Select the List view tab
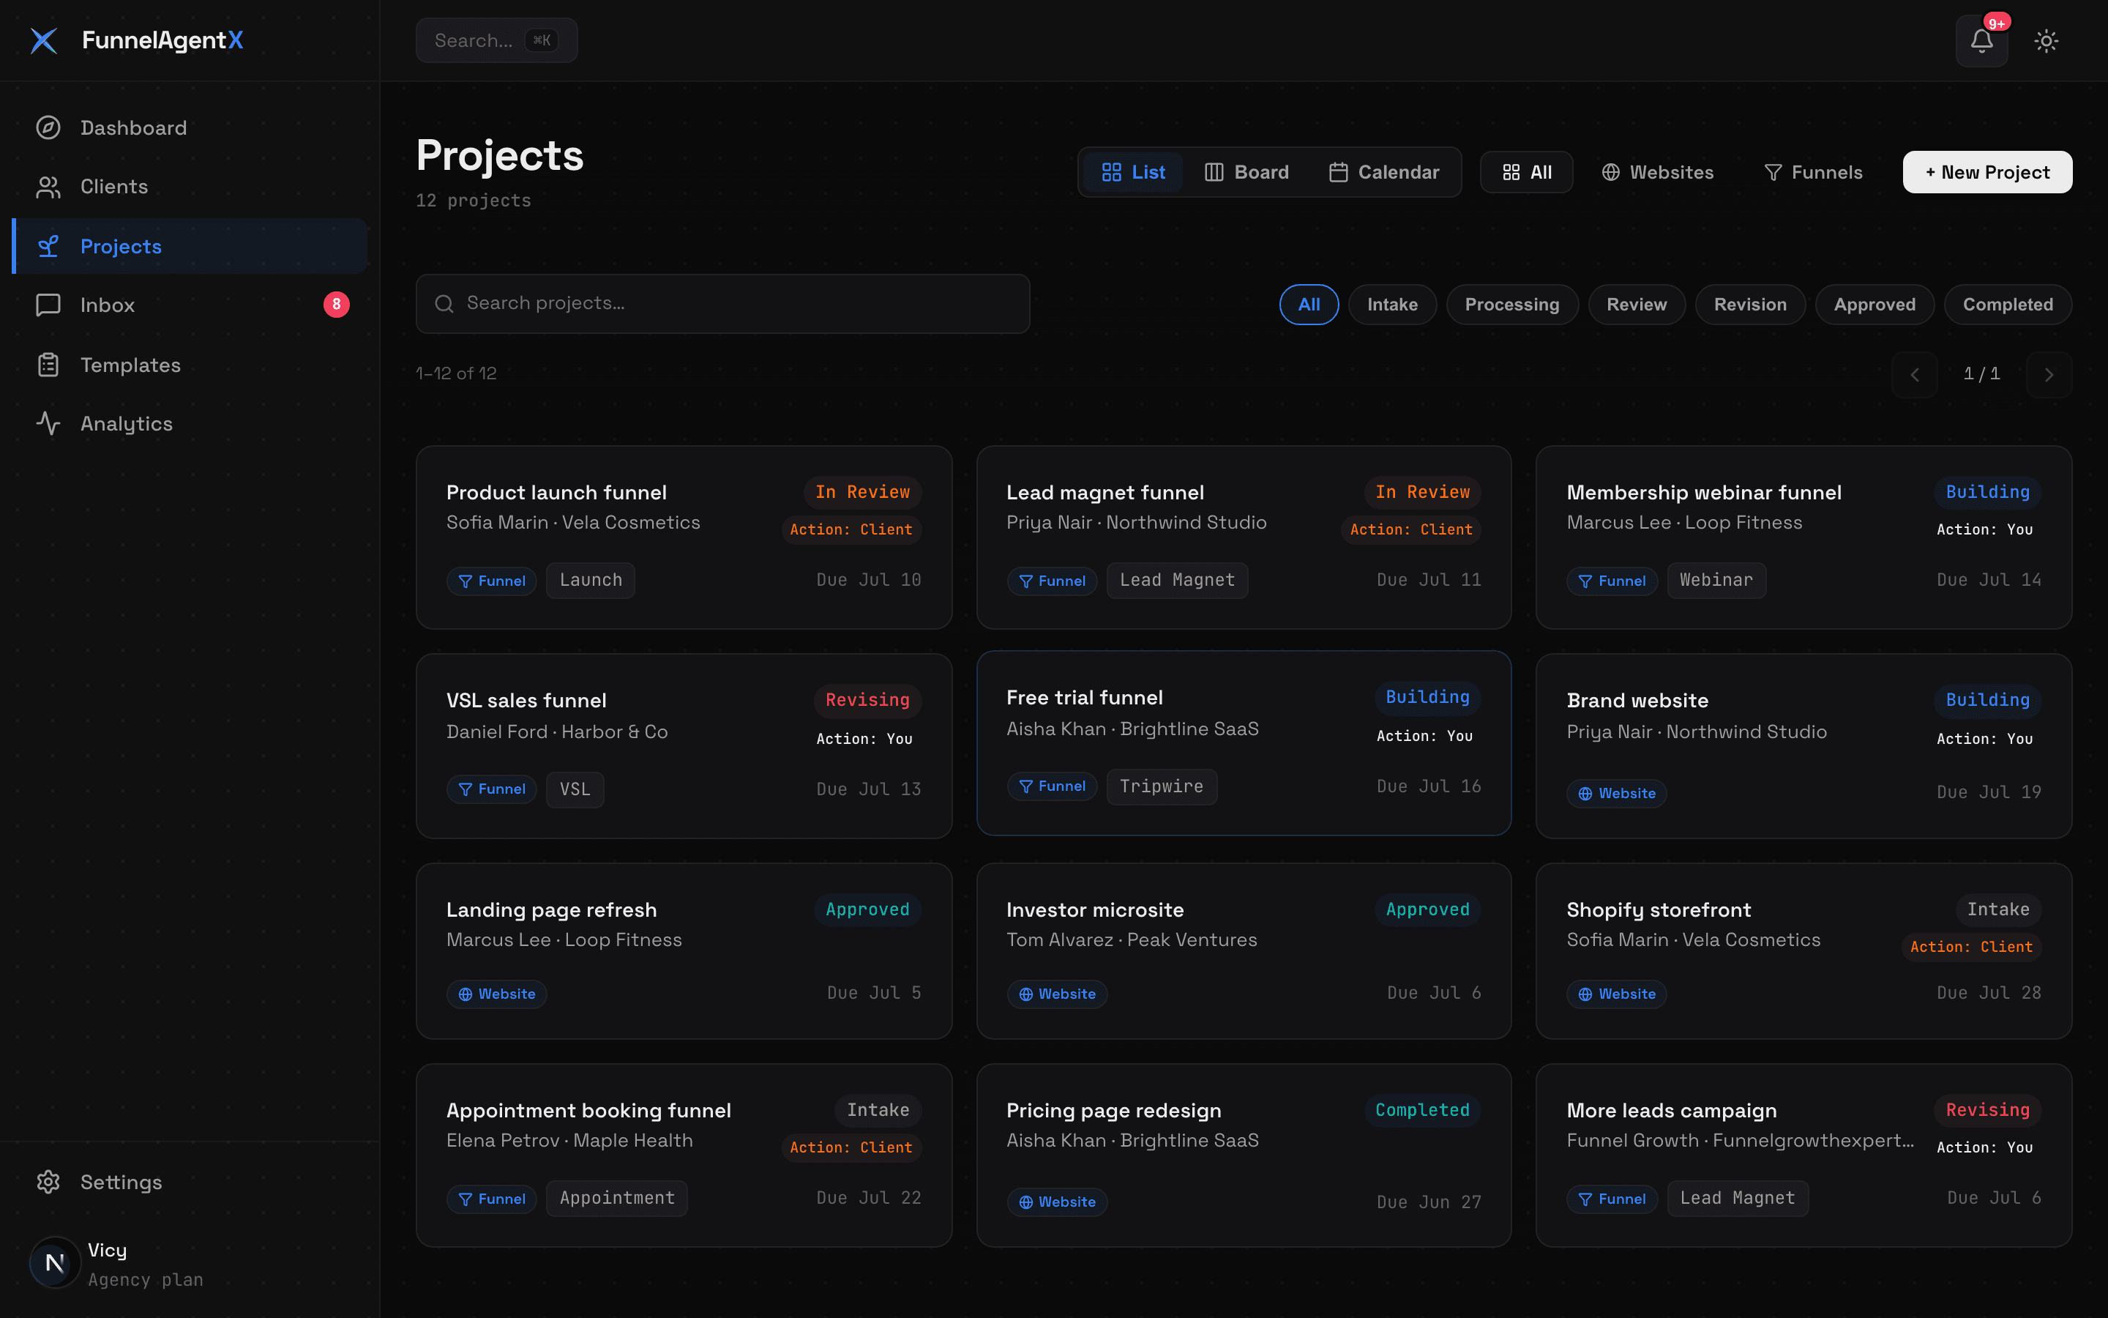The image size is (2108, 1318). [x=1133, y=172]
